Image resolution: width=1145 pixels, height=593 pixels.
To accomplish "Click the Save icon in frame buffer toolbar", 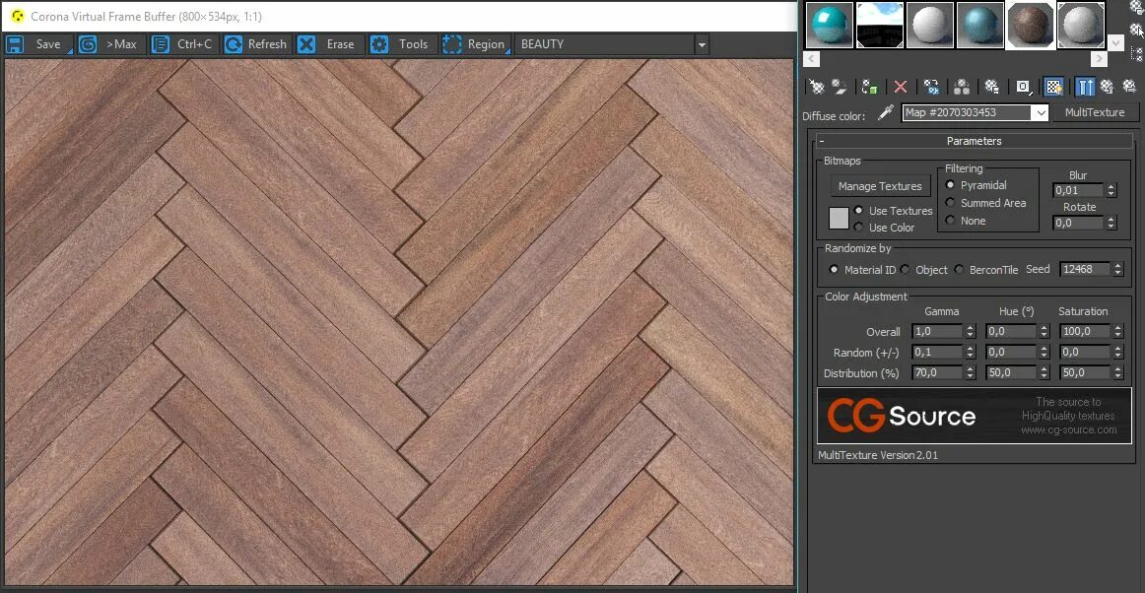I will tap(15, 43).
